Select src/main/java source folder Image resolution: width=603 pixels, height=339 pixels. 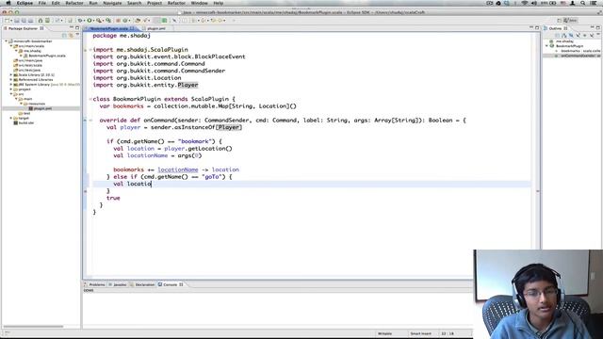(x=30, y=60)
